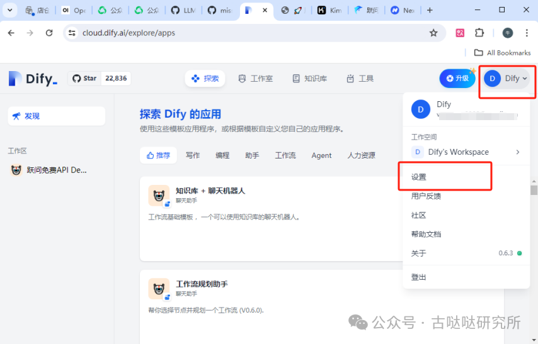Open a new browser tab

pyautogui.click(x=430, y=10)
